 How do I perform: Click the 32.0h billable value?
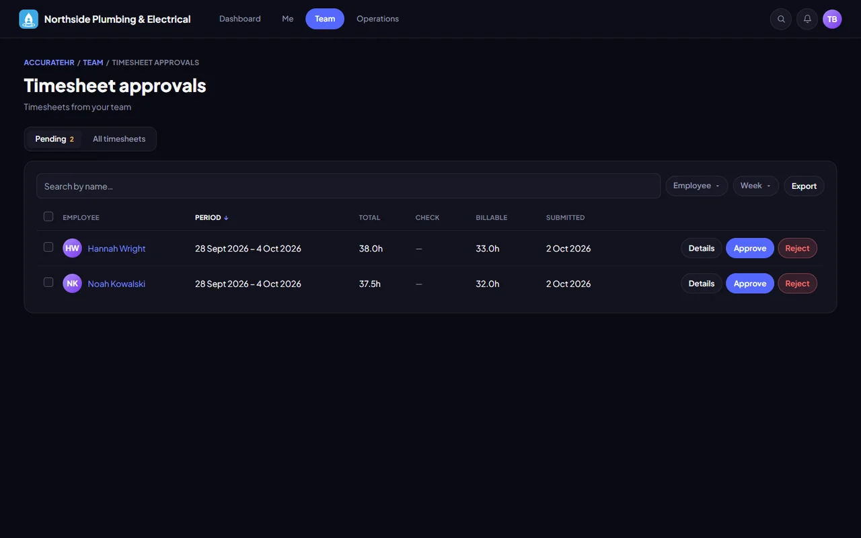(488, 284)
